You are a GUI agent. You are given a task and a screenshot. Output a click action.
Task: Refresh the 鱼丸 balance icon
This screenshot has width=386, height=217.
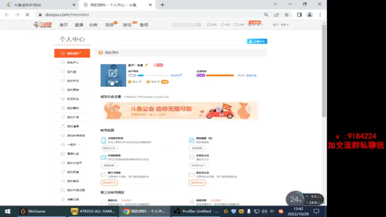(140, 81)
